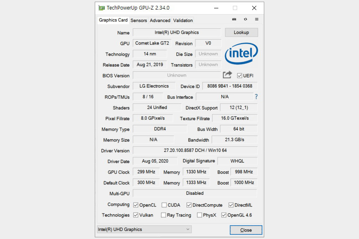
Task: Switch to the Sensors tab
Action: click(139, 20)
